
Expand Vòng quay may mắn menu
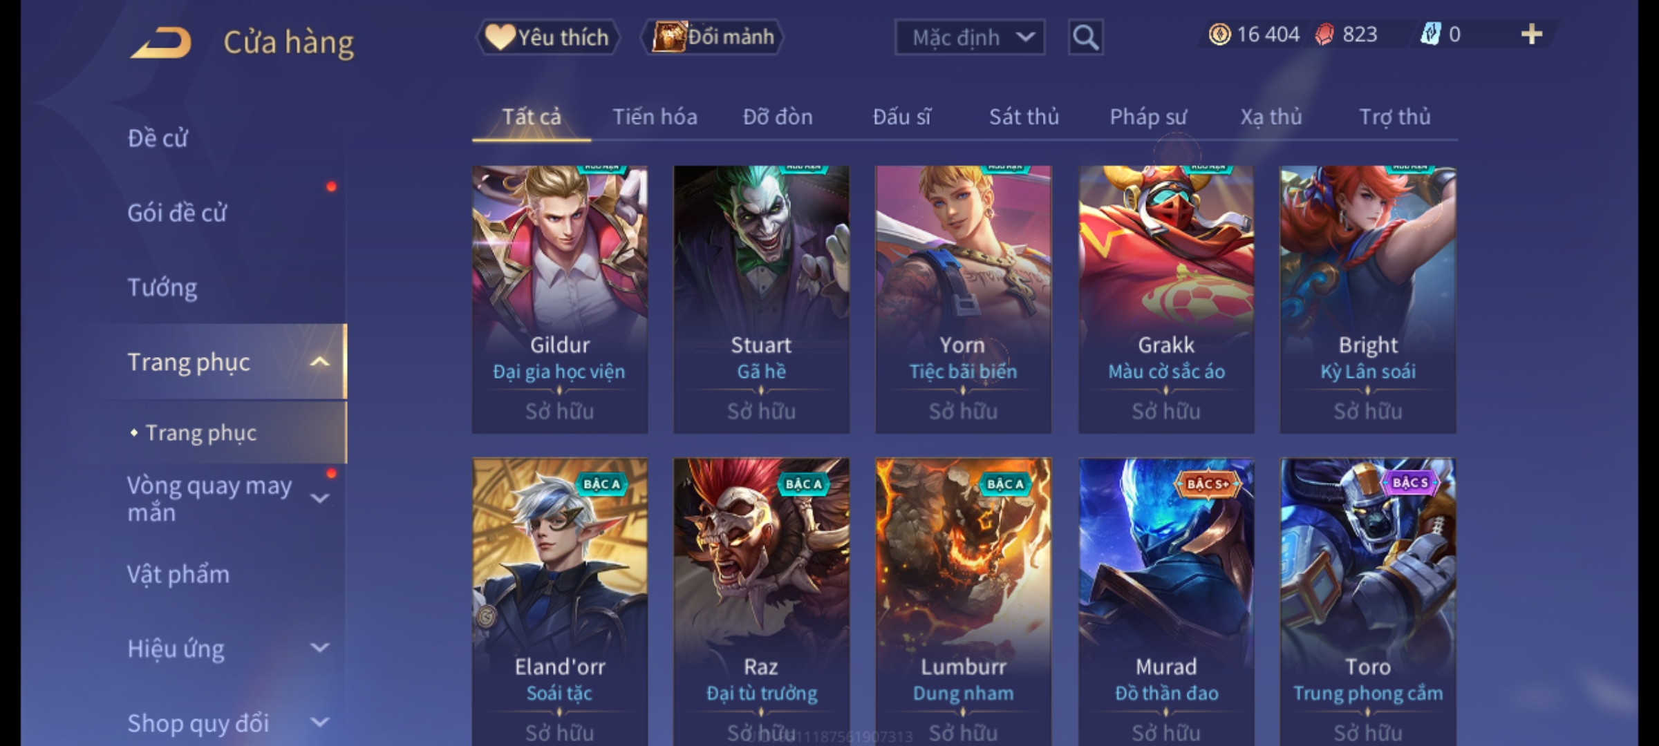coord(319,498)
